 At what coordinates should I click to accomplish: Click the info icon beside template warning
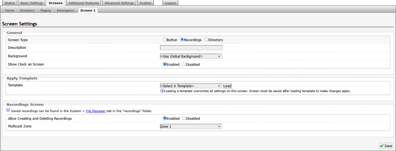pos(162,91)
